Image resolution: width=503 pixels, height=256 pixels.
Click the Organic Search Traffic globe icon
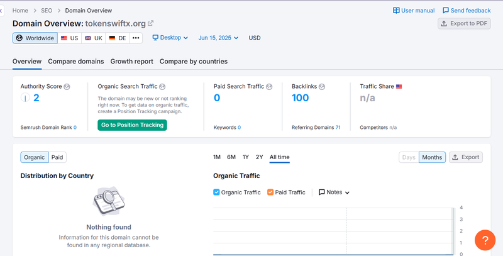[162, 87]
